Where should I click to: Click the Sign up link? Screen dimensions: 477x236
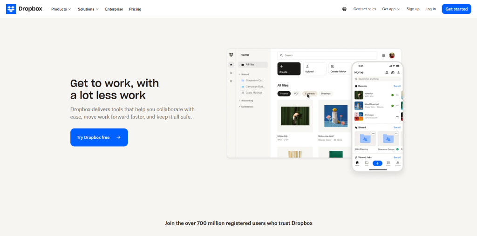point(413,9)
